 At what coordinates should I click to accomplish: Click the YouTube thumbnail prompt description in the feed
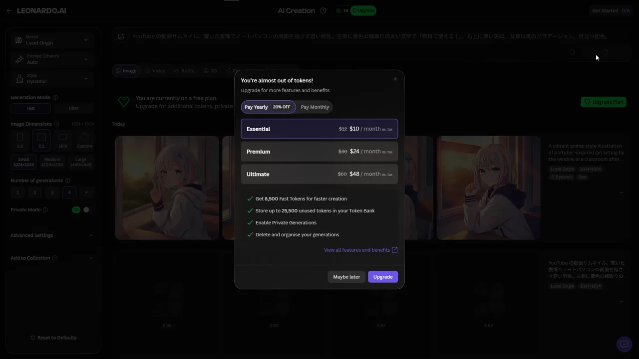click(587, 269)
